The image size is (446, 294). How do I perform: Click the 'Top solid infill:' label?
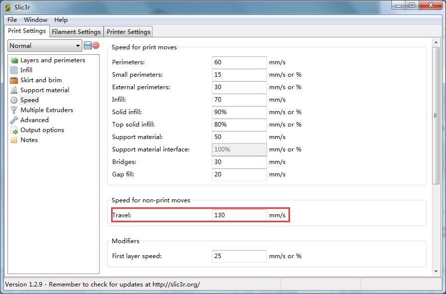pos(134,125)
